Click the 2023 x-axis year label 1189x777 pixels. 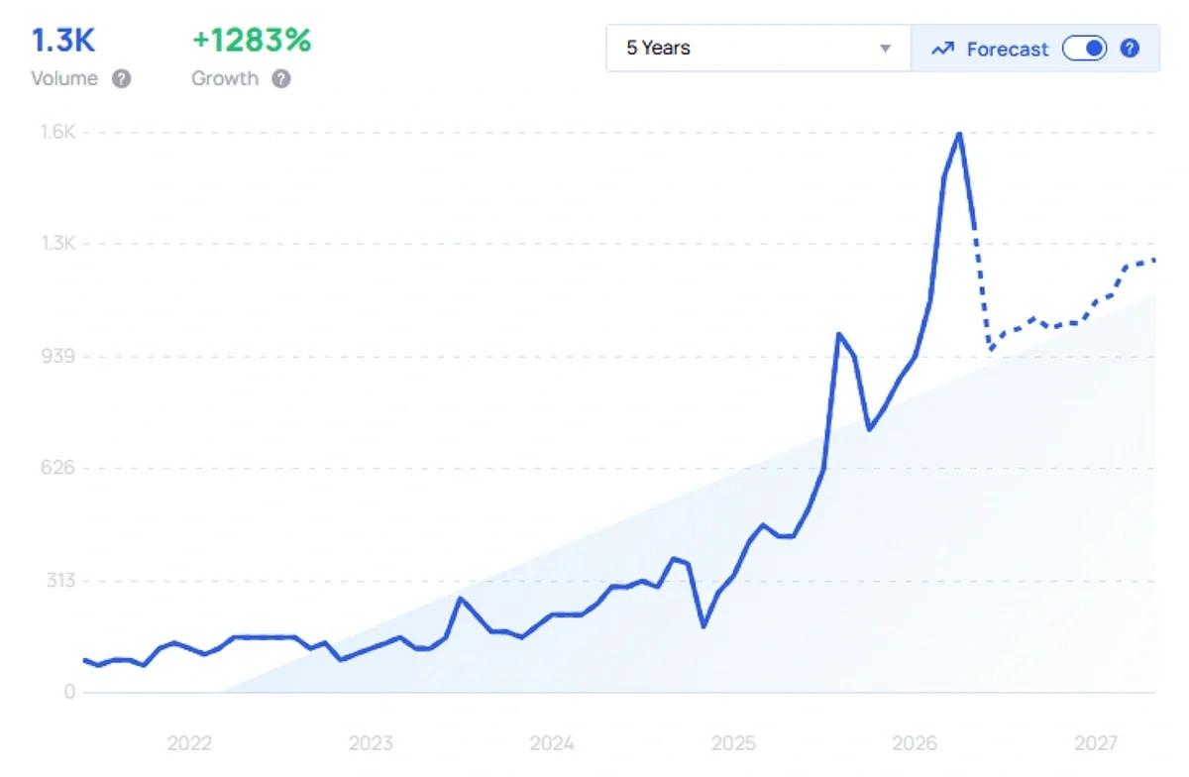[371, 743]
